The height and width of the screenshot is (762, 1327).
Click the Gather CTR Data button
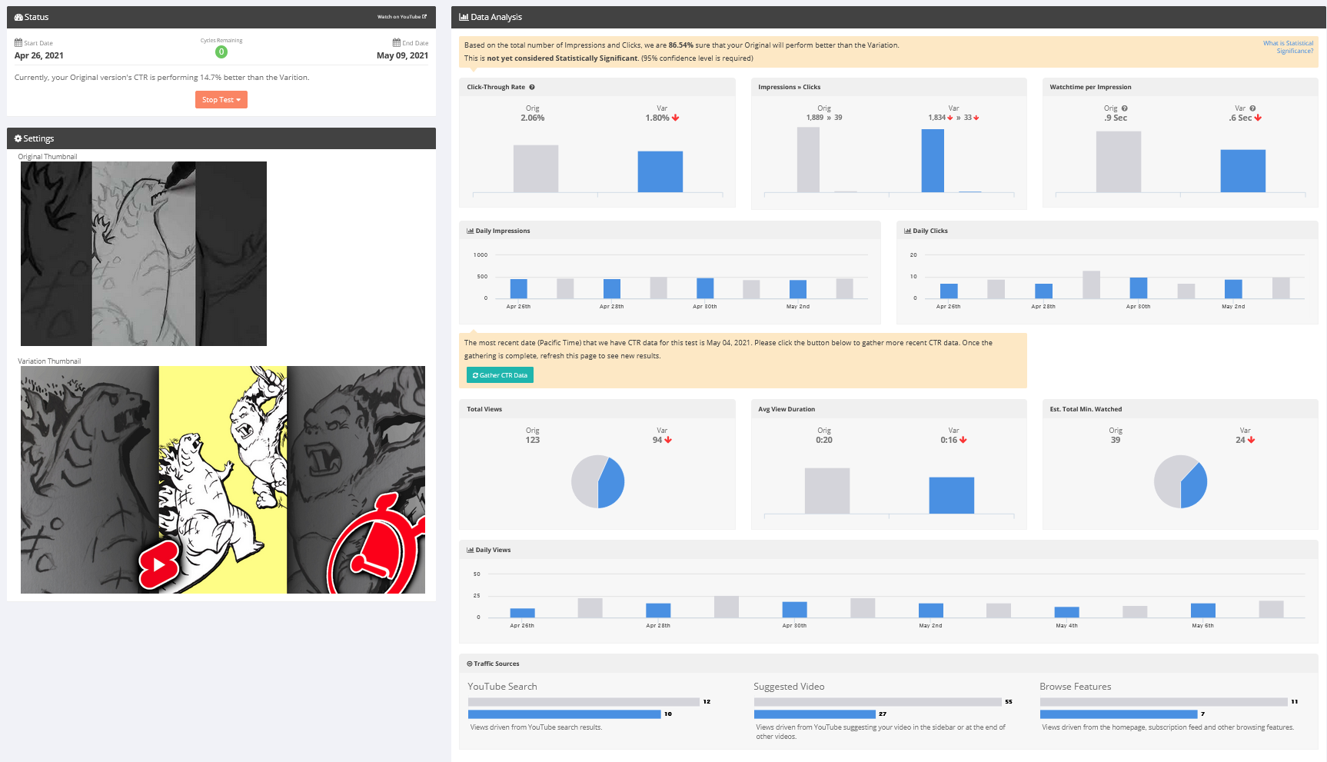coord(500,375)
